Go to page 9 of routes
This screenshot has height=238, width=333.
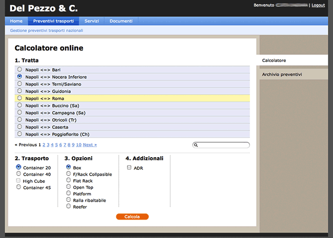[73, 145]
